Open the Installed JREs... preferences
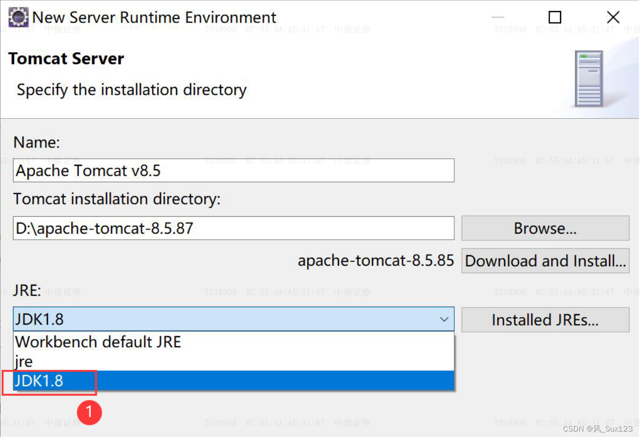The height and width of the screenshot is (437, 640). [x=545, y=320]
